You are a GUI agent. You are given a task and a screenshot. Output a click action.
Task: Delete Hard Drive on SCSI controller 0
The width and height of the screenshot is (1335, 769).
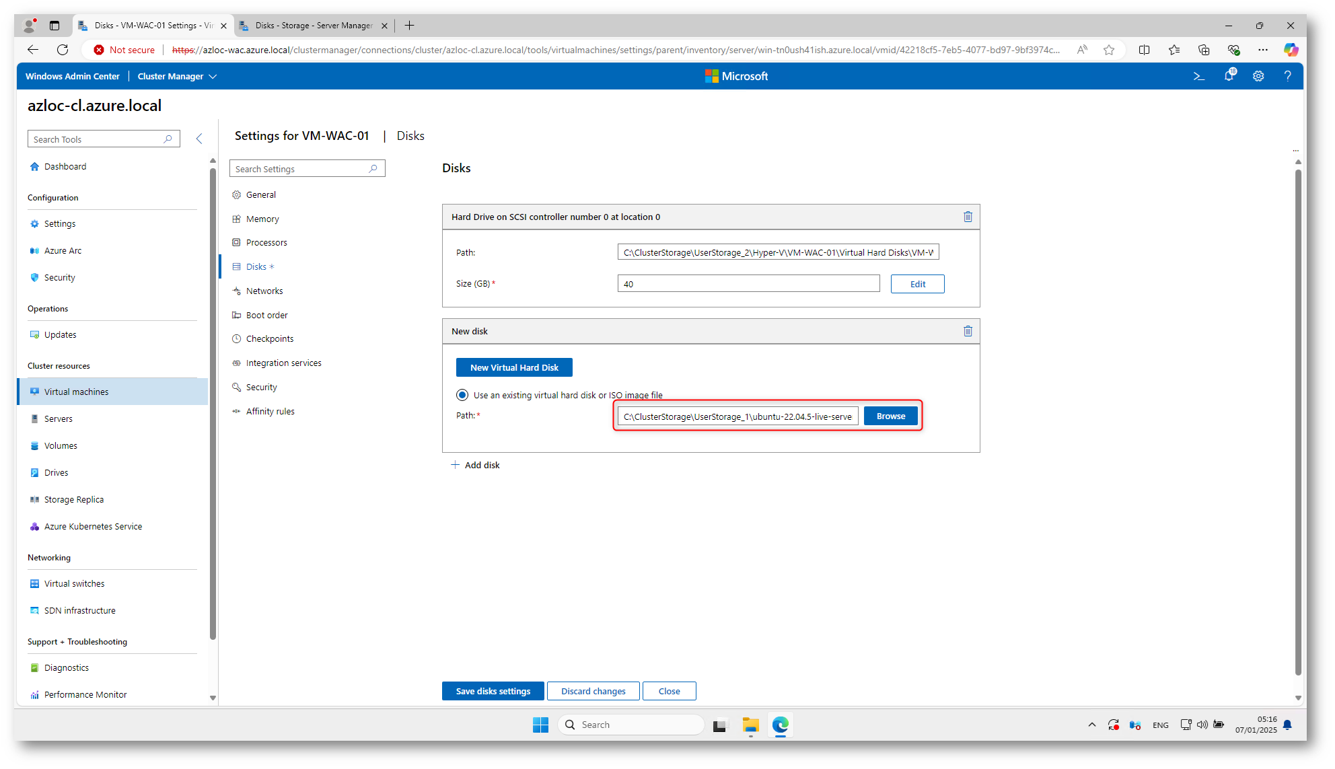[968, 217]
